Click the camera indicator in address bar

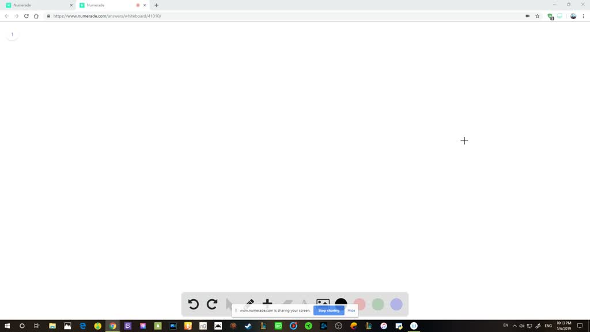pos(528,16)
